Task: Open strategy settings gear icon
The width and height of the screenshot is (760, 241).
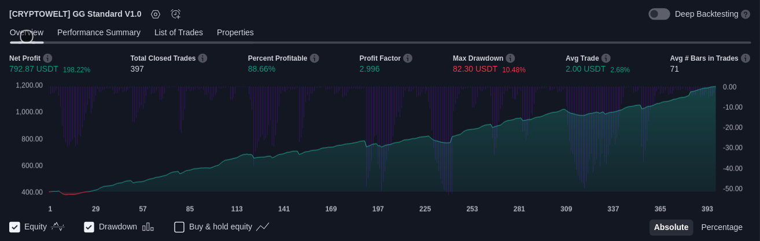Action: click(x=155, y=14)
